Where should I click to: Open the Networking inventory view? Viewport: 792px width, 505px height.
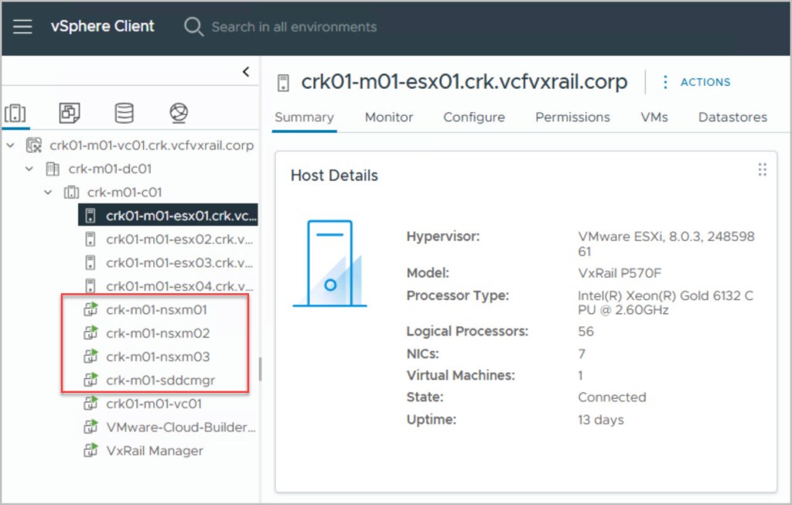pyautogui.click(x=179, y=114)
